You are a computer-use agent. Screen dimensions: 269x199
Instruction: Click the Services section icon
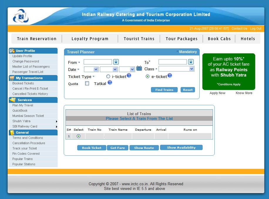(x=13, y=100)
